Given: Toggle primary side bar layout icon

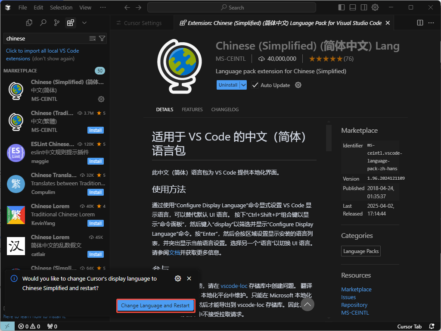Looking at the screenshot, I should tap(342, 8).
